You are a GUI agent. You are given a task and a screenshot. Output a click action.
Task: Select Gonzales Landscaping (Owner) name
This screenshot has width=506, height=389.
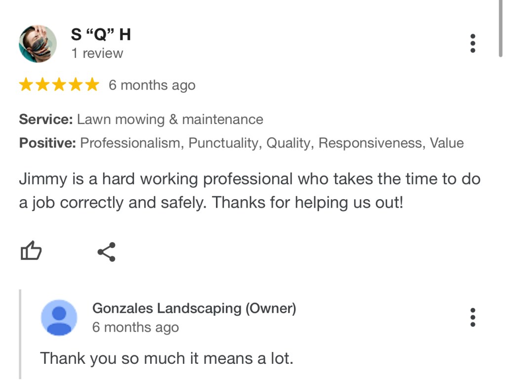[194, 308]
